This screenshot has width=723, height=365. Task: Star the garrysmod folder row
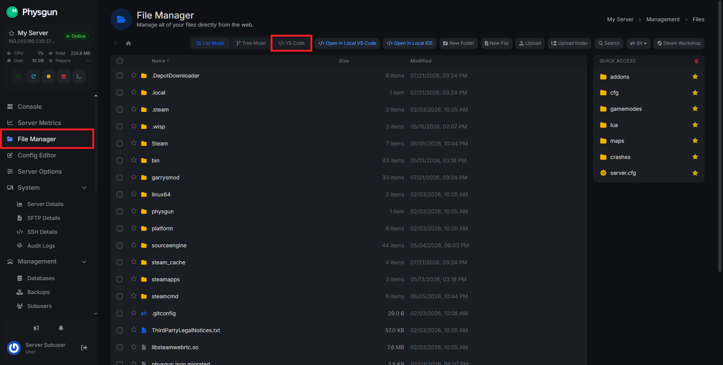click(x=134, y=177)
